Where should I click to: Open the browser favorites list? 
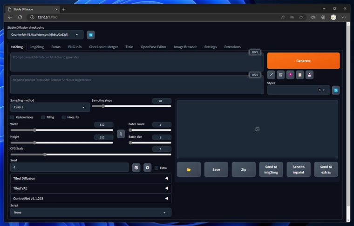click(313, 17)
